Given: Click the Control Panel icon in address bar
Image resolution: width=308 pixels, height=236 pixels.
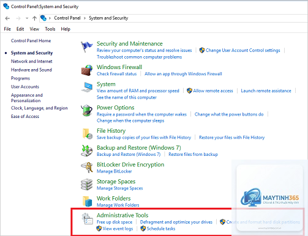Looking at the screenshot, I should [43, 18].
